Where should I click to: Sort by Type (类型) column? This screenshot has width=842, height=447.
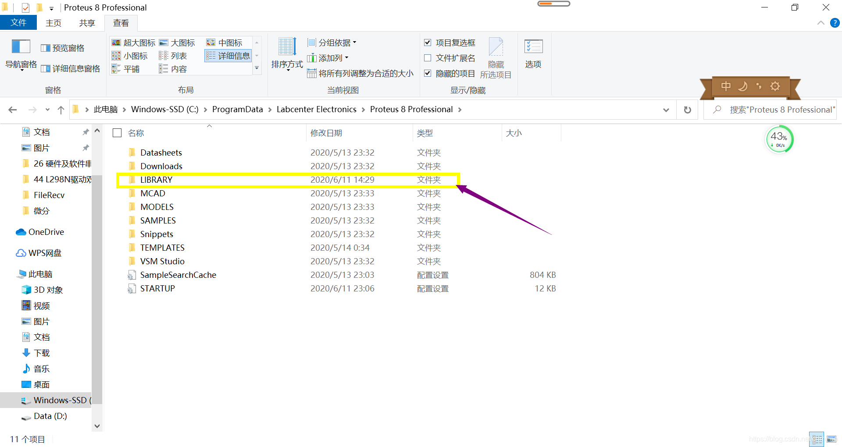pos(425,133)
